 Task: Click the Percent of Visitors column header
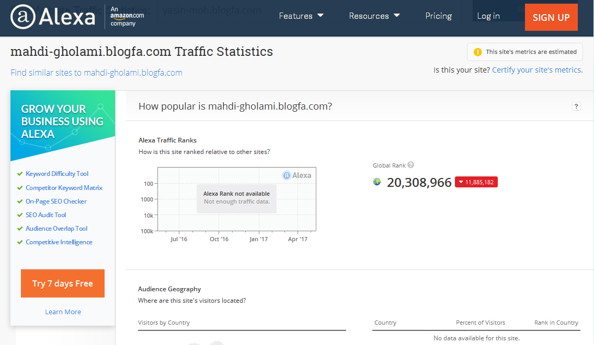pos(481,323)
